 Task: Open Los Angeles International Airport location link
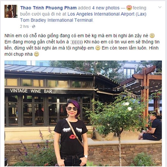pyautogui.click(x=107, y=14)
